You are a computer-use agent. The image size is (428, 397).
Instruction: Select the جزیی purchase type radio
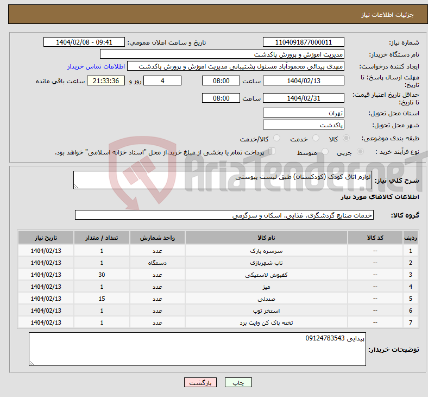[x=360, y=151]
